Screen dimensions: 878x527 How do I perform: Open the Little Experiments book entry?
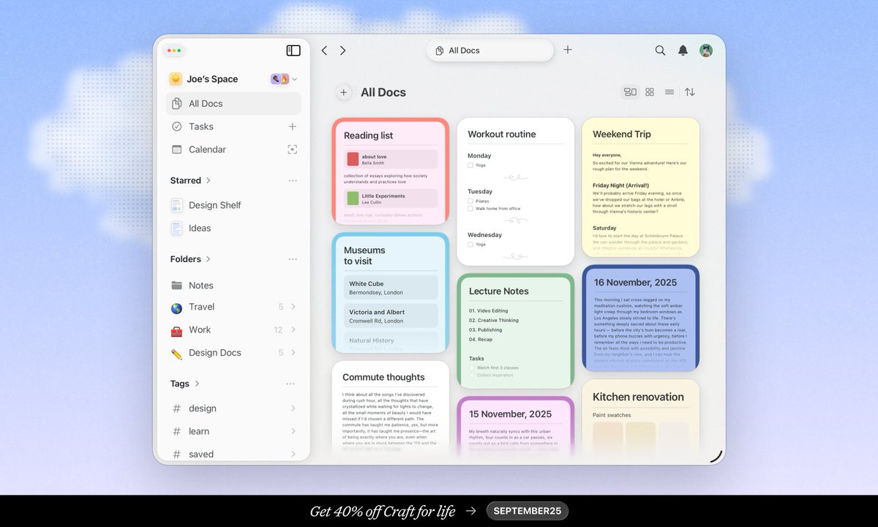point(391,198)
